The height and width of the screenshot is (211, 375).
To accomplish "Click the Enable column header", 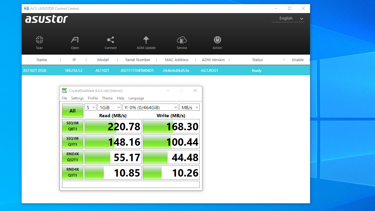I will (x=298, y=60).
